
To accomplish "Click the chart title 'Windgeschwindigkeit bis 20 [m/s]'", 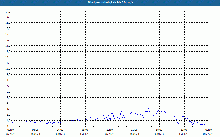I will tap(111, 2).
